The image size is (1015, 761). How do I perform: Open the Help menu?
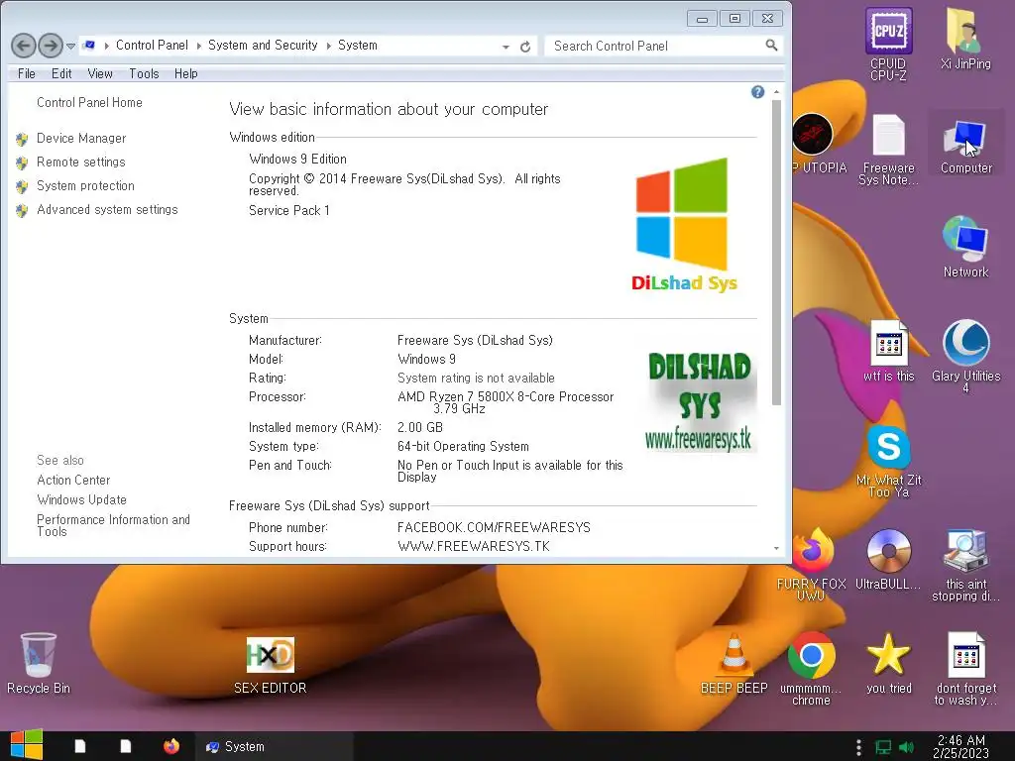click(x=185, y=73)
